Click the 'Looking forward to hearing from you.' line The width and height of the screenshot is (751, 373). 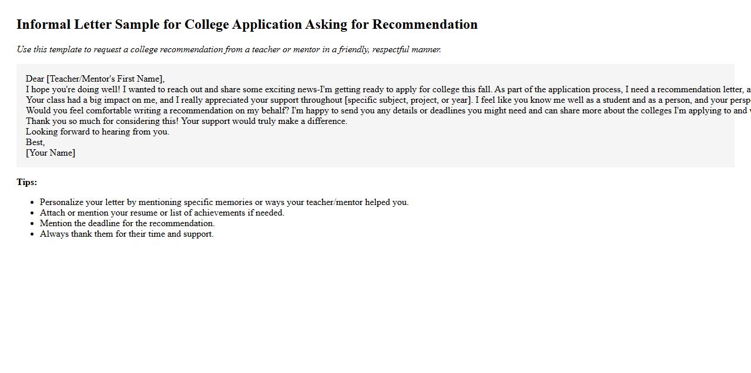(x=98, y=132)
